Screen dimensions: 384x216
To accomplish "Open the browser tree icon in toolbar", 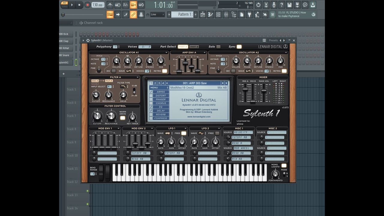I will pos(234,14).
